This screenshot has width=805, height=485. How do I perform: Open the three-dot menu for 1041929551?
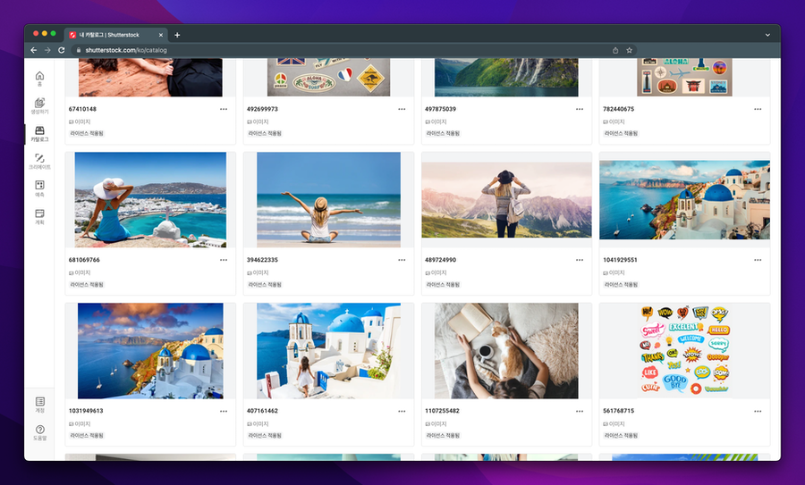[758, 260]
